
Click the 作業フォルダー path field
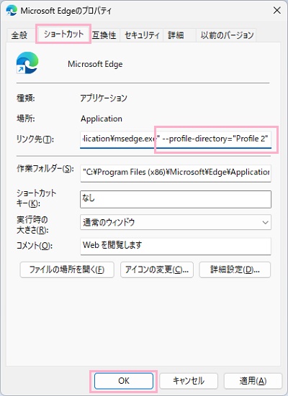point(176,173)
